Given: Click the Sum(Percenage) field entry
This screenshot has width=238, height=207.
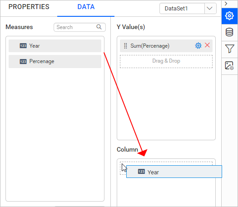Looking at the screenshot, I should [x=166, y=46].
